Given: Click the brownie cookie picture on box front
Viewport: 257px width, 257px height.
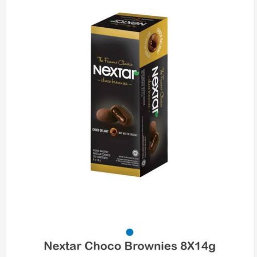Looking at the screenshot, I should point(114,115).
